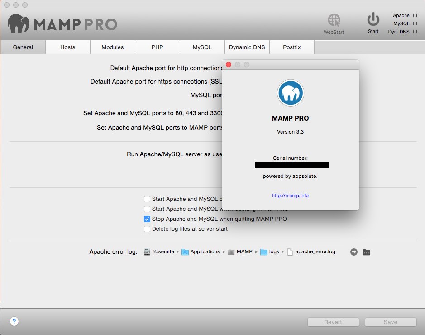Screen dimensions: 425x335
Task: Close the About MAMP PRO window
Action: point(229,65)
